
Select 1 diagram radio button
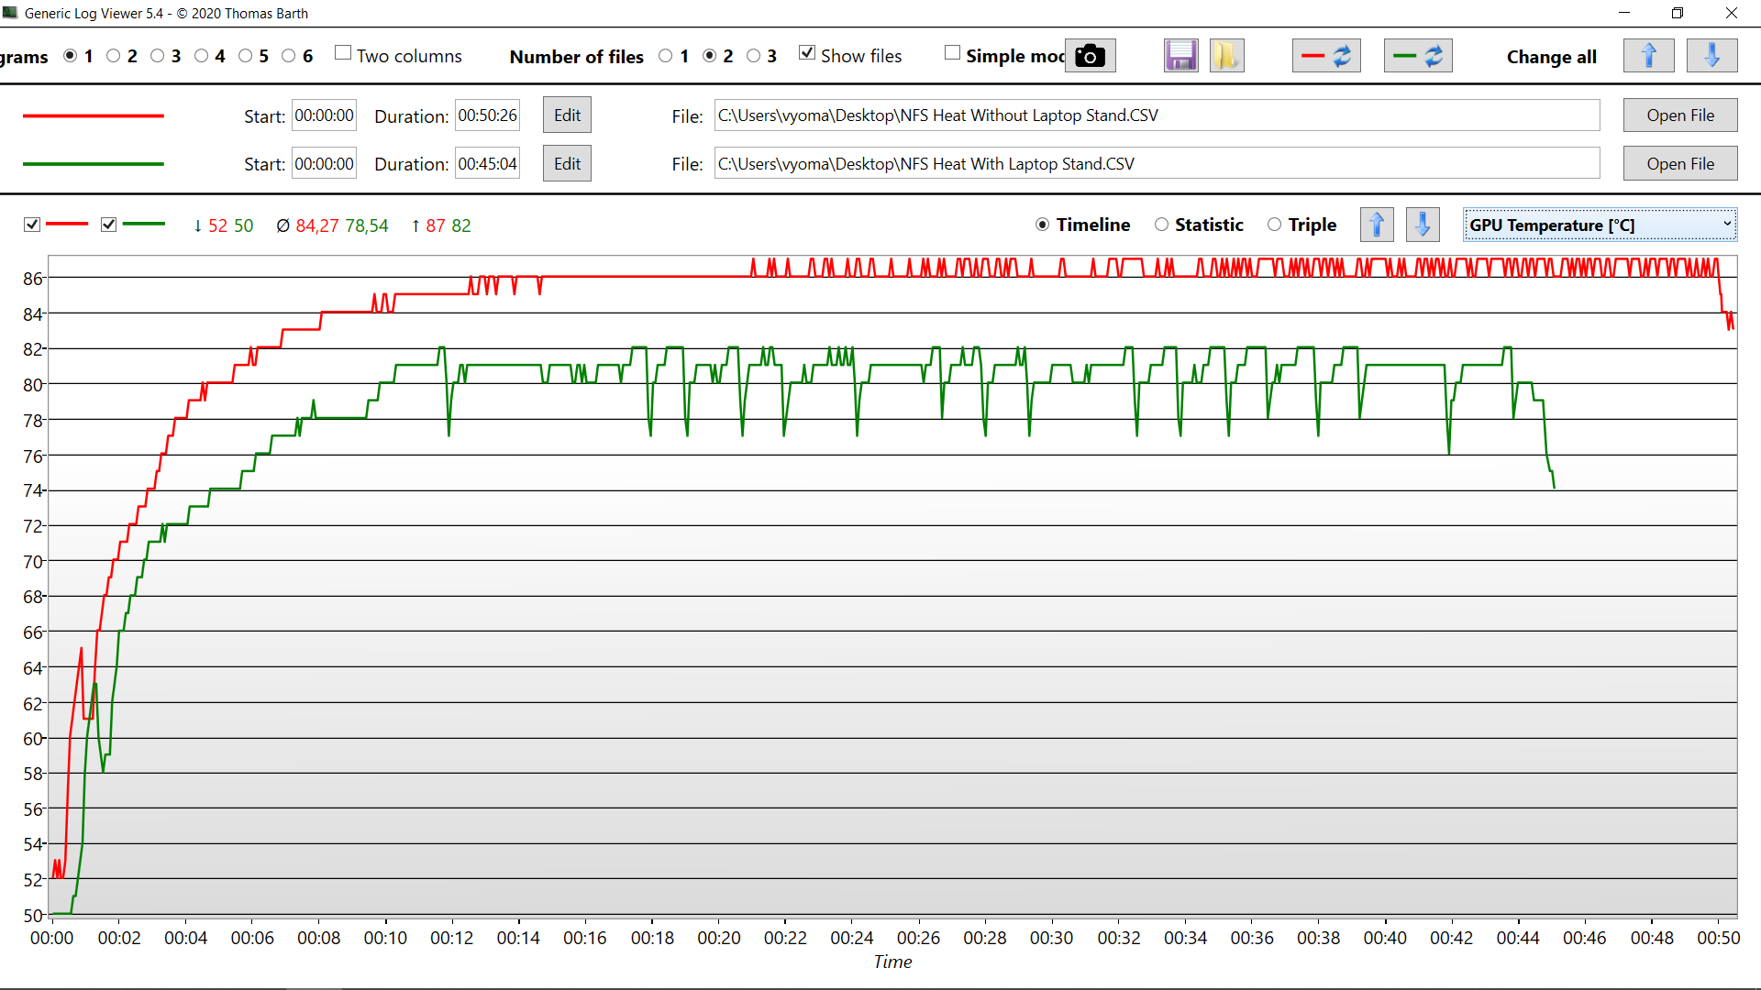tap(71, 56)
